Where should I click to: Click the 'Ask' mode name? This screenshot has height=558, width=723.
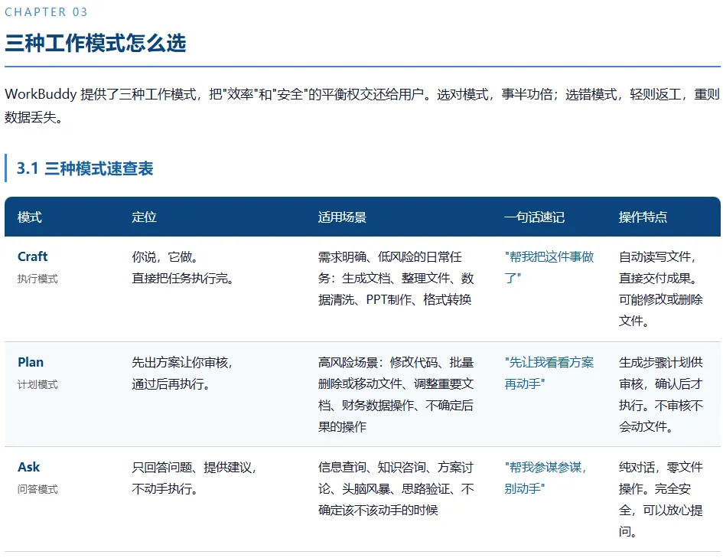point(28,467)
